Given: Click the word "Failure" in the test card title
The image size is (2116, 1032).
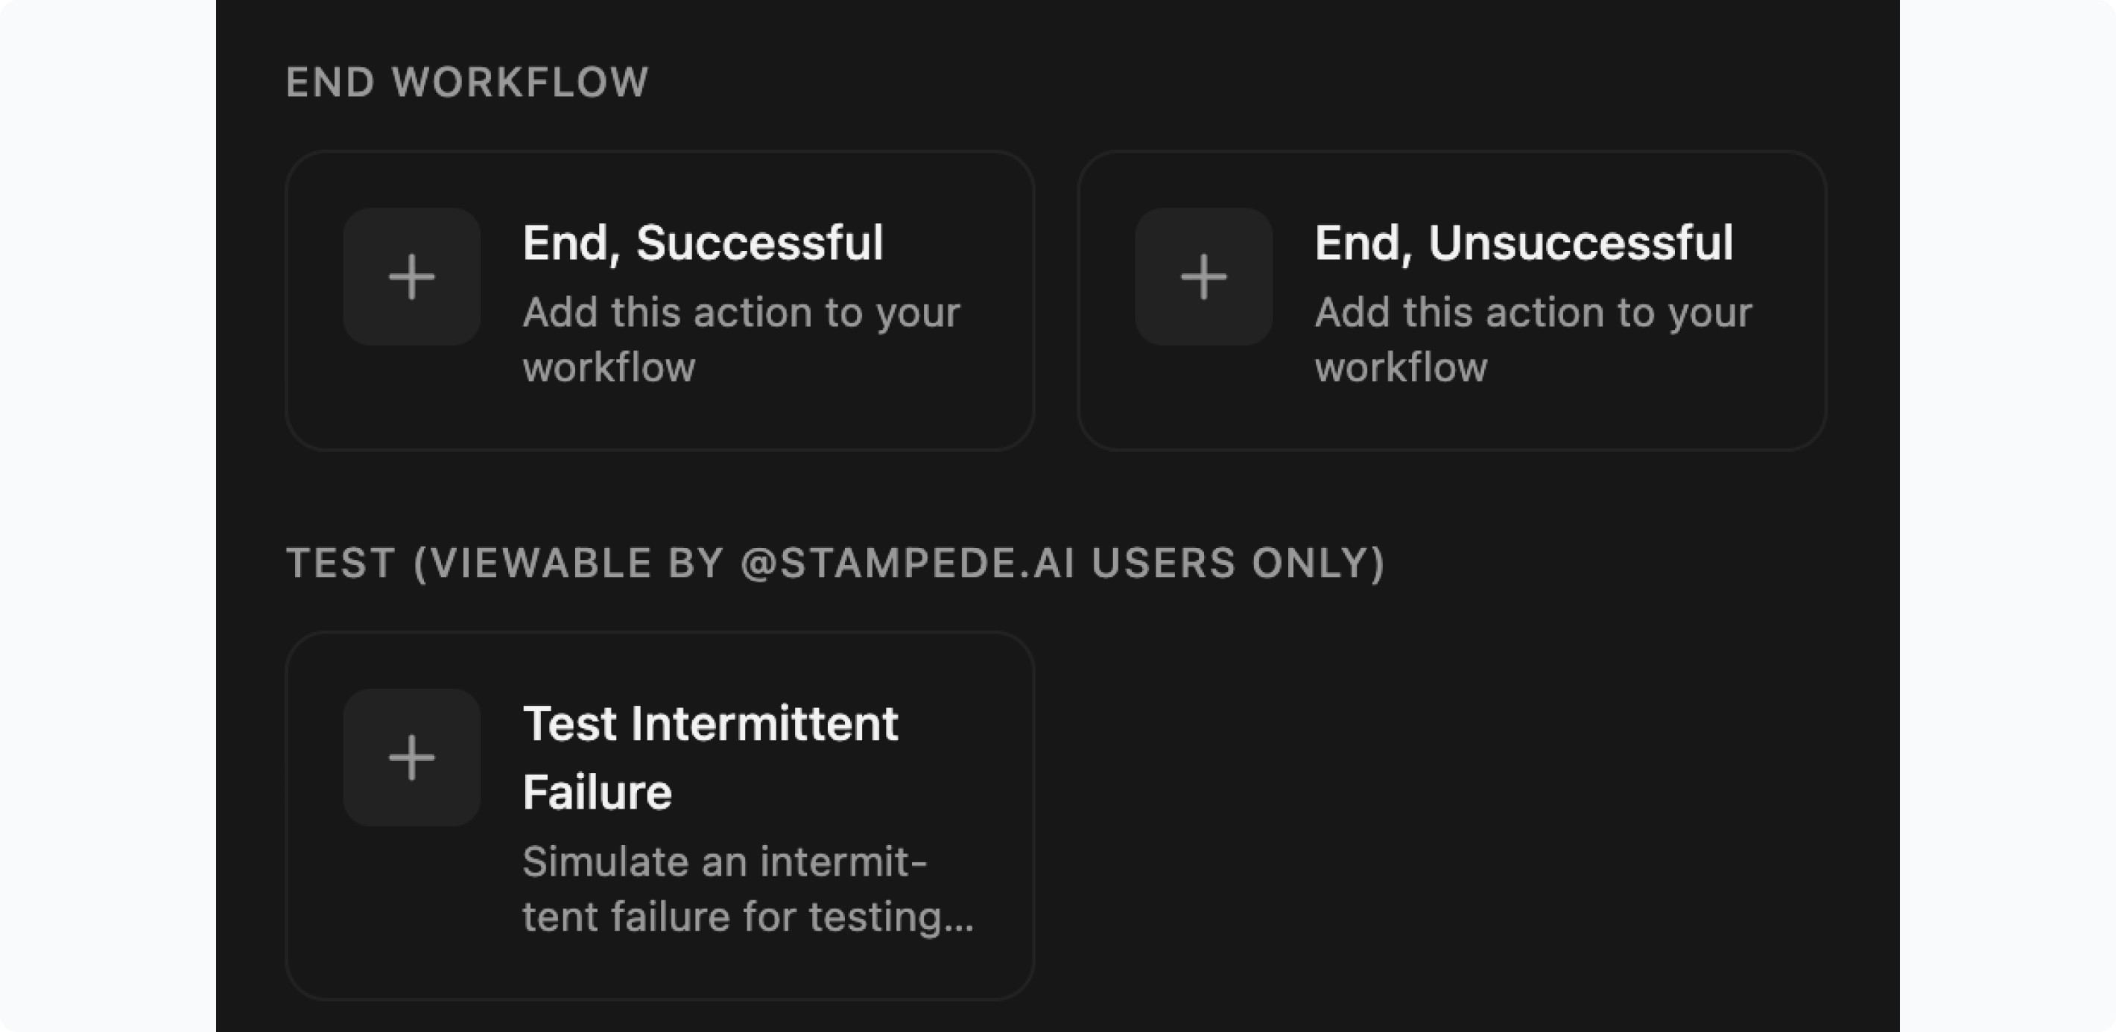Looking at the screenshot, I should (598, 793).
